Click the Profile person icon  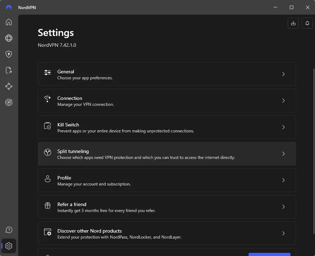point(48,179)
